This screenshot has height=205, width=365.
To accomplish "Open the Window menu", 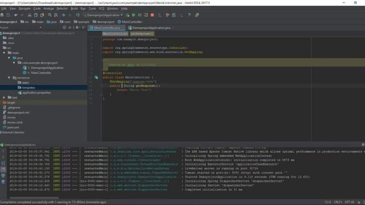I will pos(112,9).
